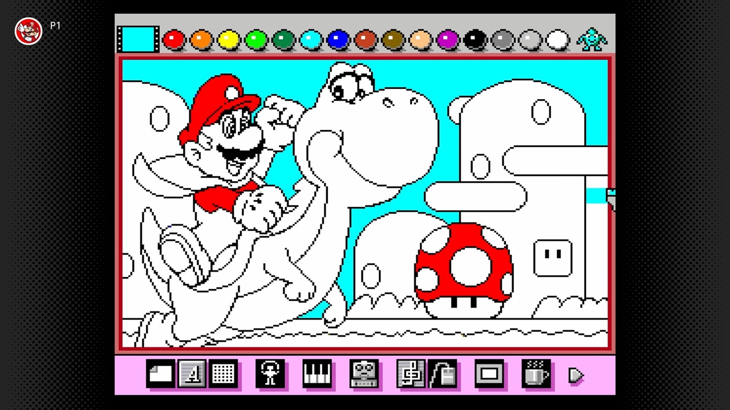Select the frame border icon
730x410 pixels.
coord(489,374)
